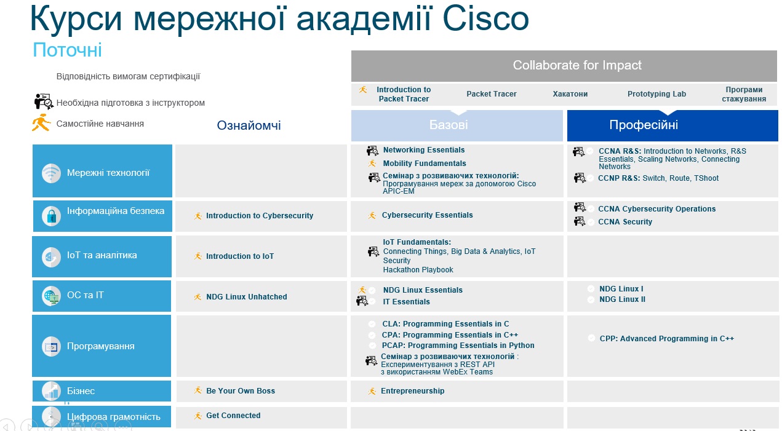Click the runner icon beside Entrepreneurship
Screen dimensions: 782x431
click(372, 392)
